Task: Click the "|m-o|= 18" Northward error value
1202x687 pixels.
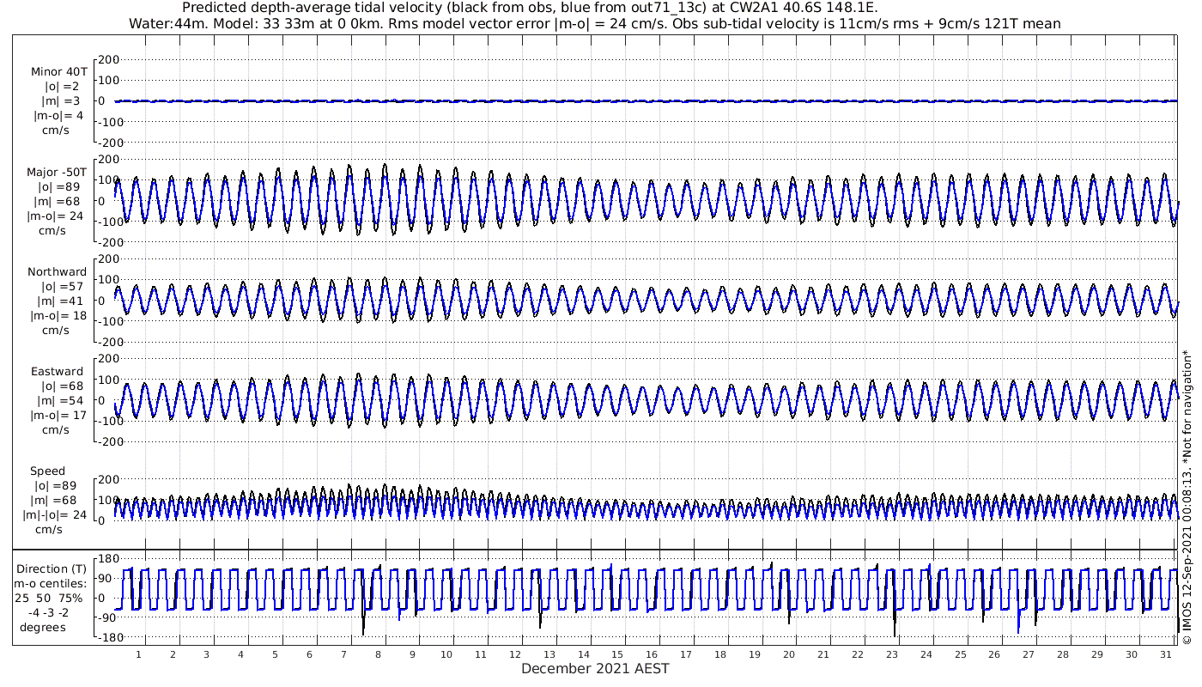Action: pos(58,316)
